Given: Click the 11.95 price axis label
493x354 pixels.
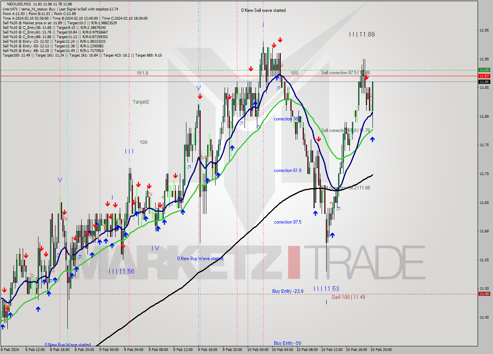Looking at the screenshot, I should tap(484, 30).
